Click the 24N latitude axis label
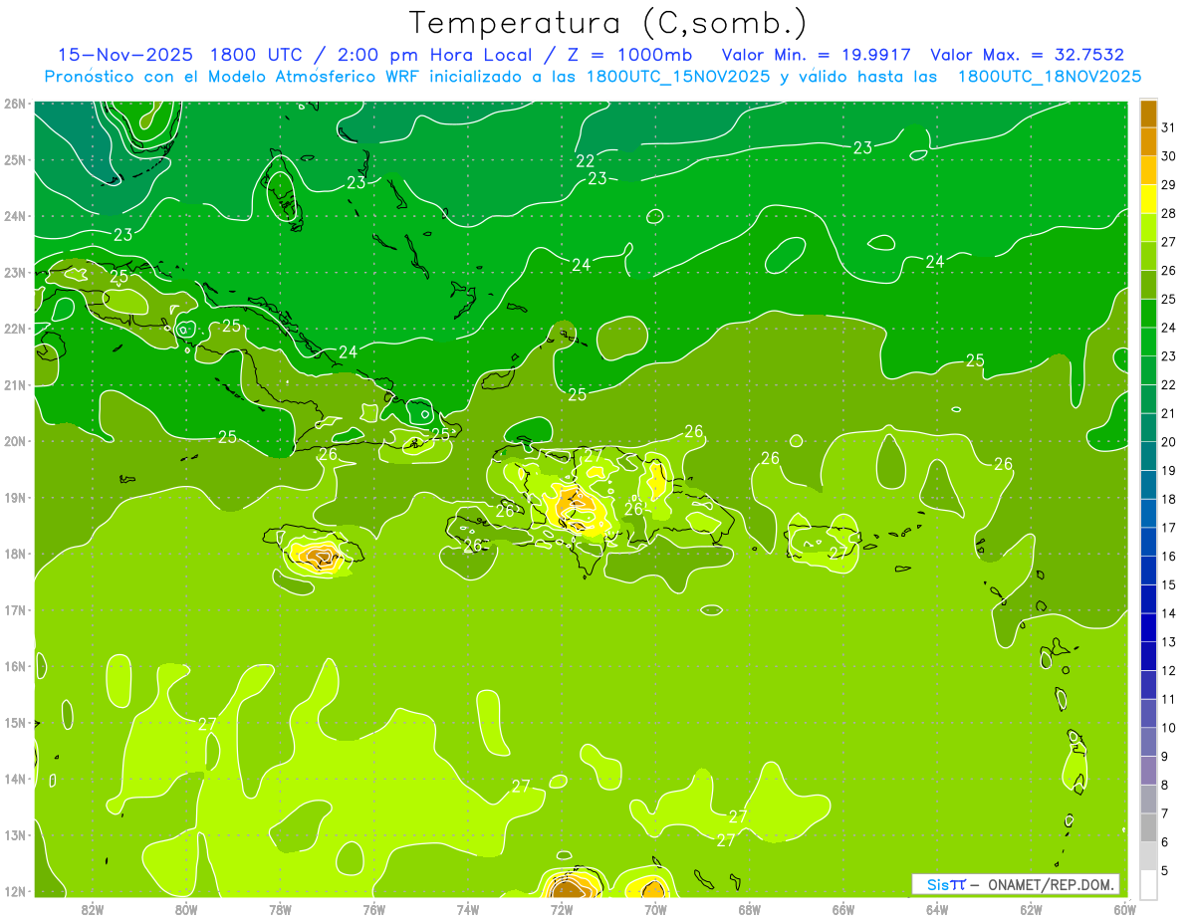This screenshot has width=1195, height=923. pos(16,216)
